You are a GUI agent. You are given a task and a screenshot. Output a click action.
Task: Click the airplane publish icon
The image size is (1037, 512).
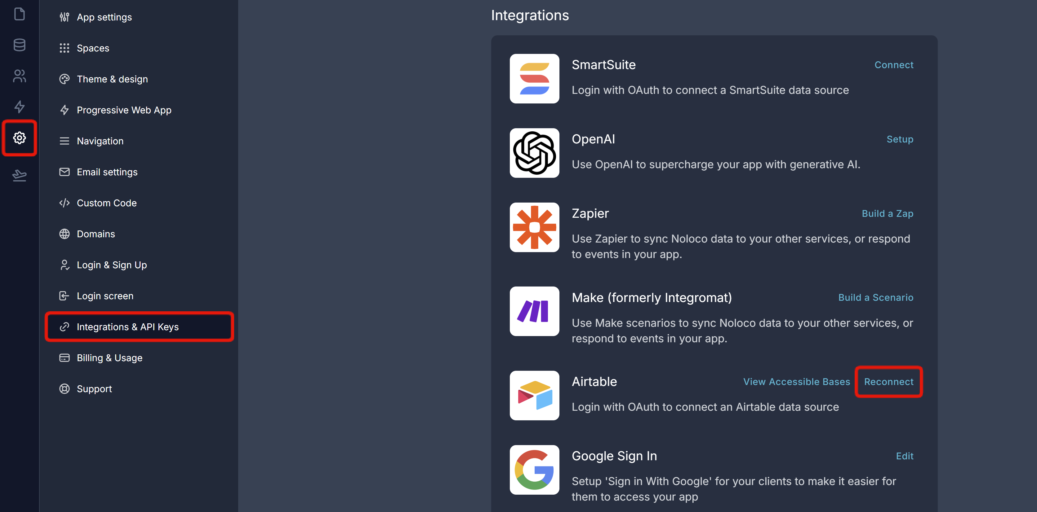[x=19, y=175]
